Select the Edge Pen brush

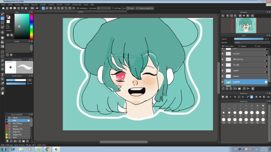(x=18, y=132)
